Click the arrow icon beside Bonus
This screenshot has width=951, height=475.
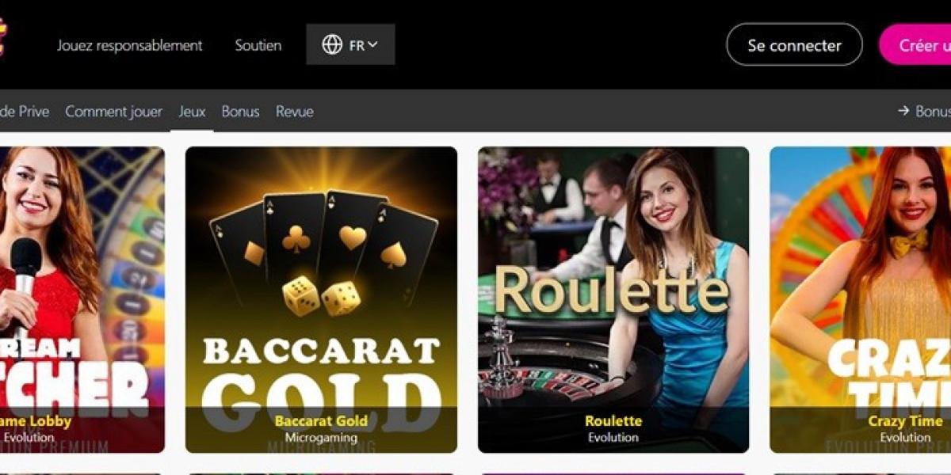(x=903, y=112)
